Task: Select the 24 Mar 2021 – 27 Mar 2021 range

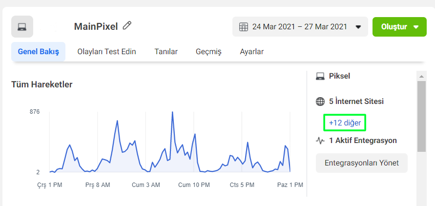Action: (299, 27)
